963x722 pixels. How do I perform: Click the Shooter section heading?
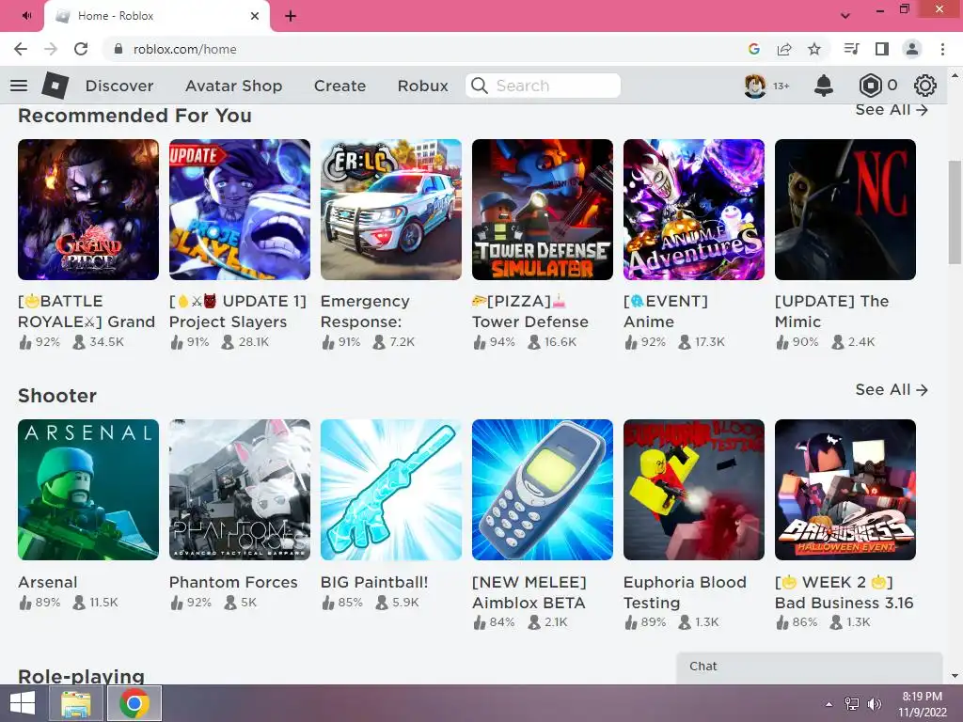point(57,396)
